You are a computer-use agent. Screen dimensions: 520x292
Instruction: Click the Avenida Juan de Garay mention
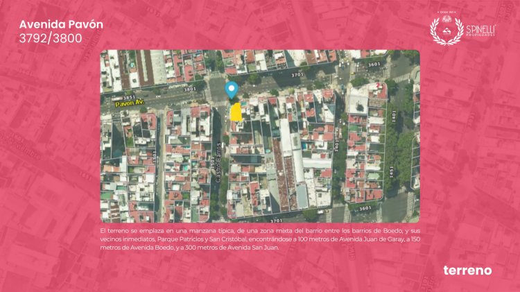tap(370, 239)
